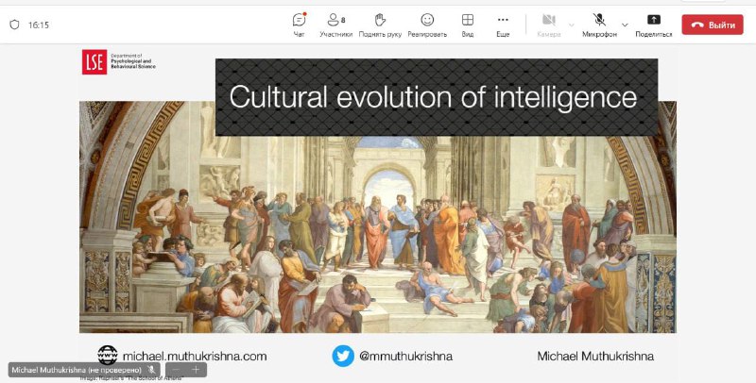
Task: Zoom out shared content with minus
Action: click(176, 370)
